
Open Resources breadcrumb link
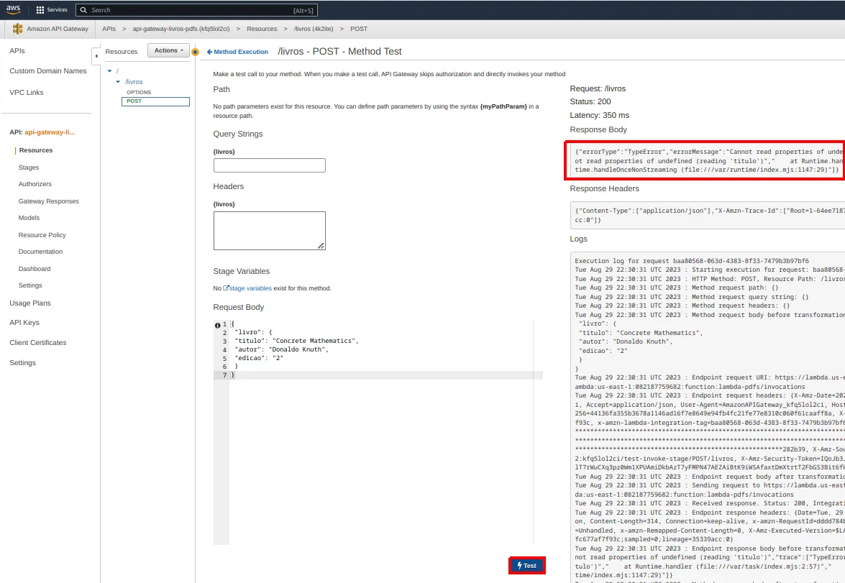(x=262, y=29)
